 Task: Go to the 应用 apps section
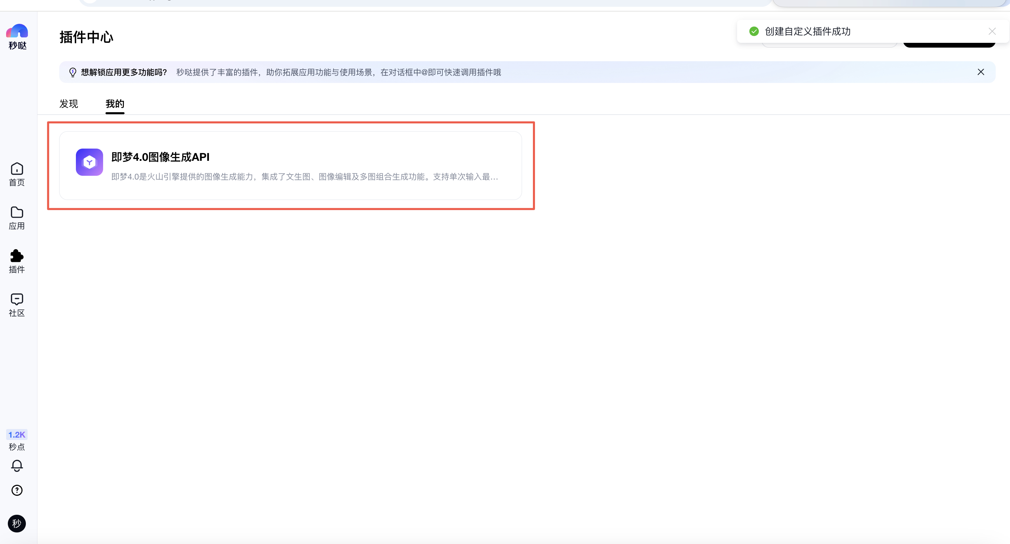(x=17, y=218)
